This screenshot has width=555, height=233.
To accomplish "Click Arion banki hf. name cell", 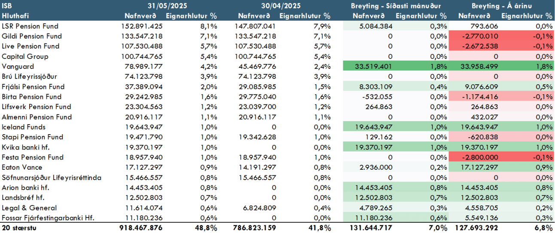I will pyautogui.click(x=25, y=187).
